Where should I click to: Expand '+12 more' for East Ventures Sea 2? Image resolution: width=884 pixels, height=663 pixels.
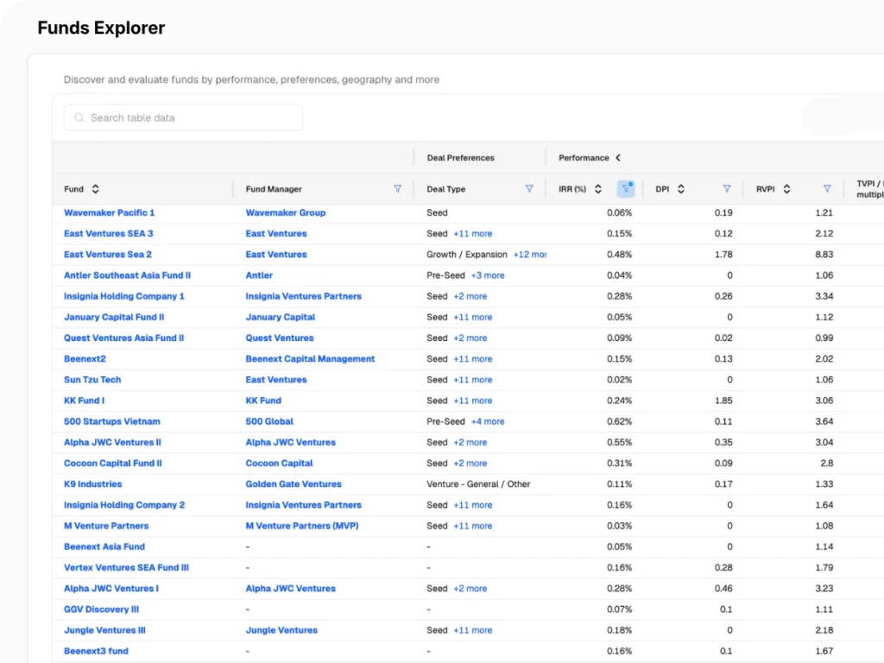pyautogui.click(x=529, y=255)
